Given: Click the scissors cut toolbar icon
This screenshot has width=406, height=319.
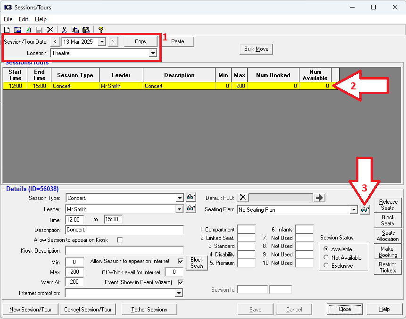Looking at the screenshot, I should tap(64, 30).
